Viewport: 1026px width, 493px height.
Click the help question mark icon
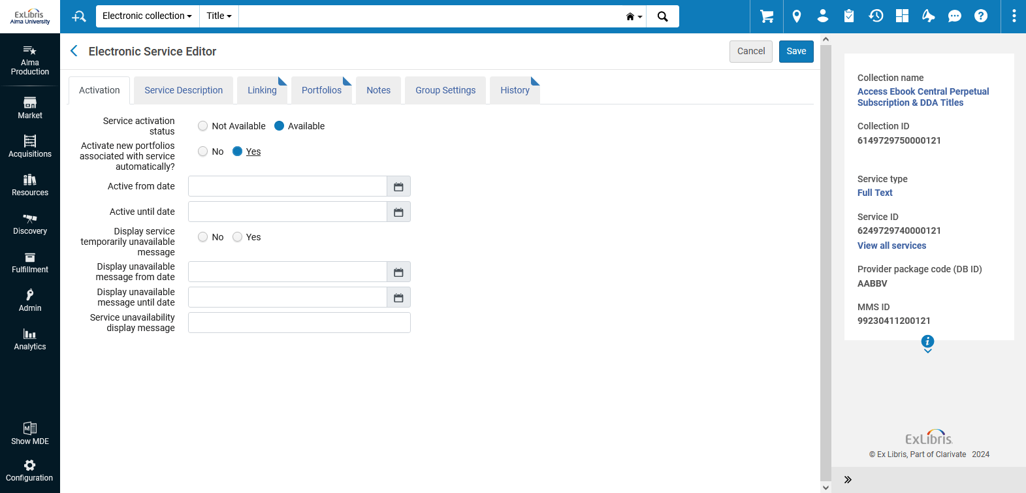[x=980, y=16]
